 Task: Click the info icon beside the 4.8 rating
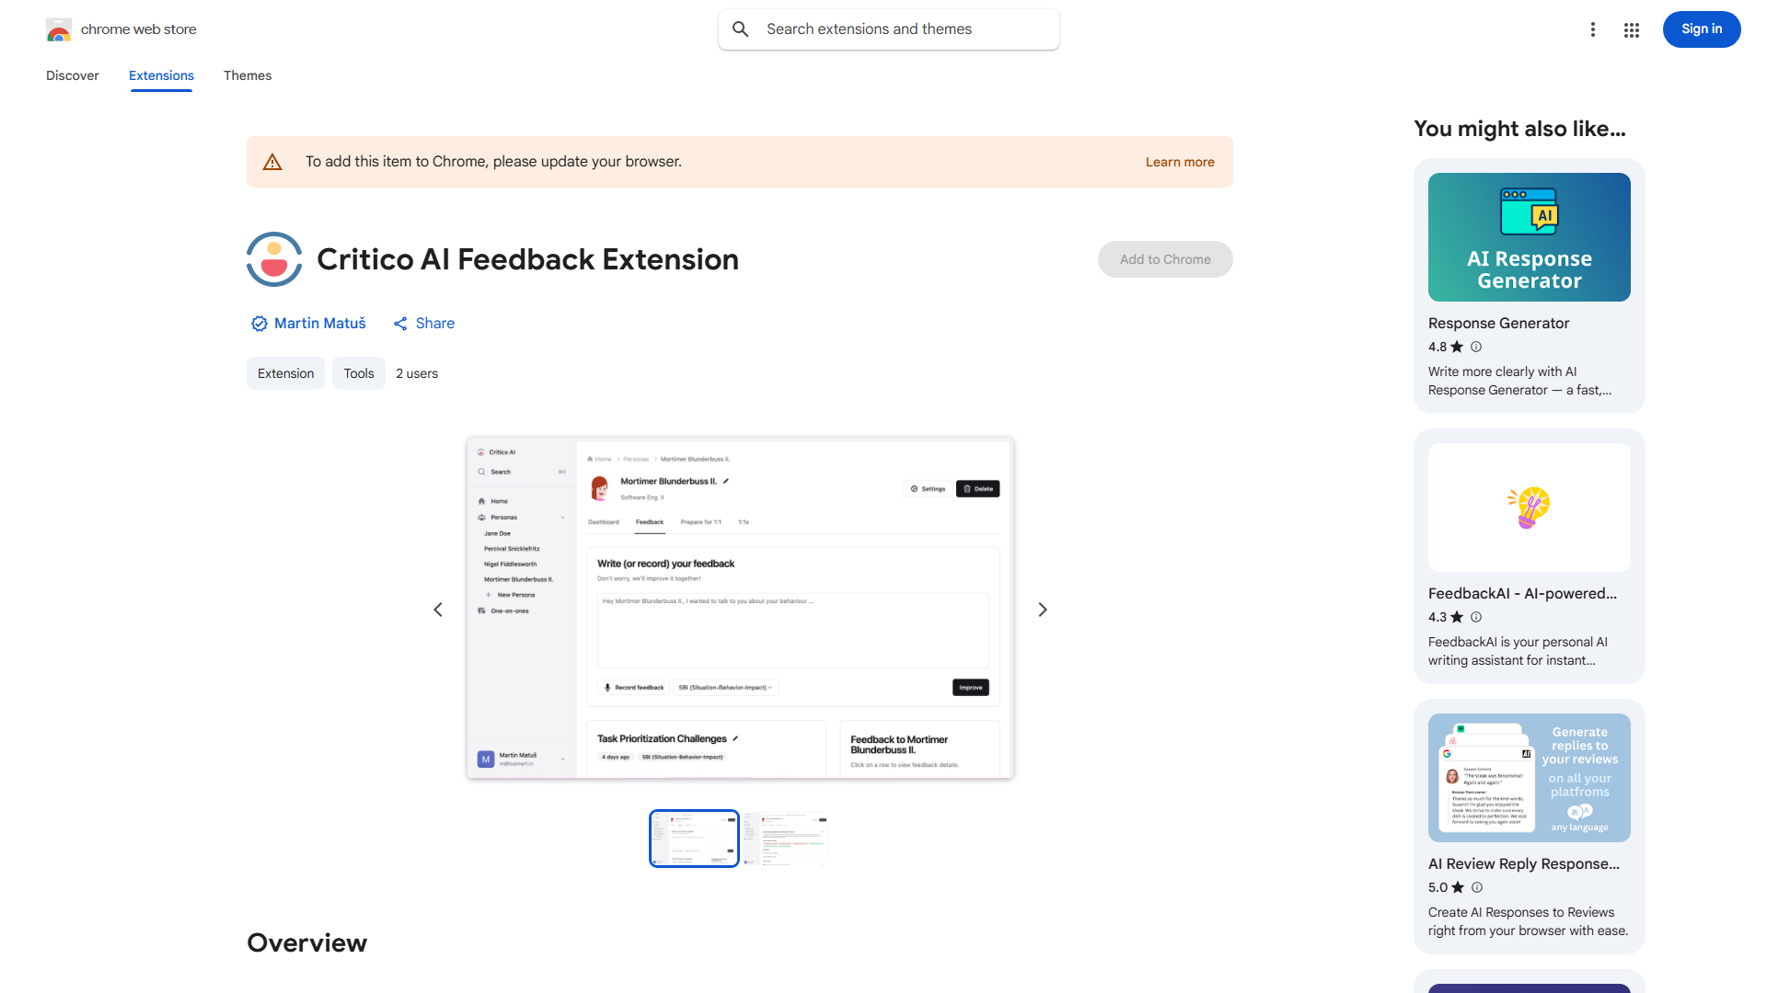[x=1476, y=347]
